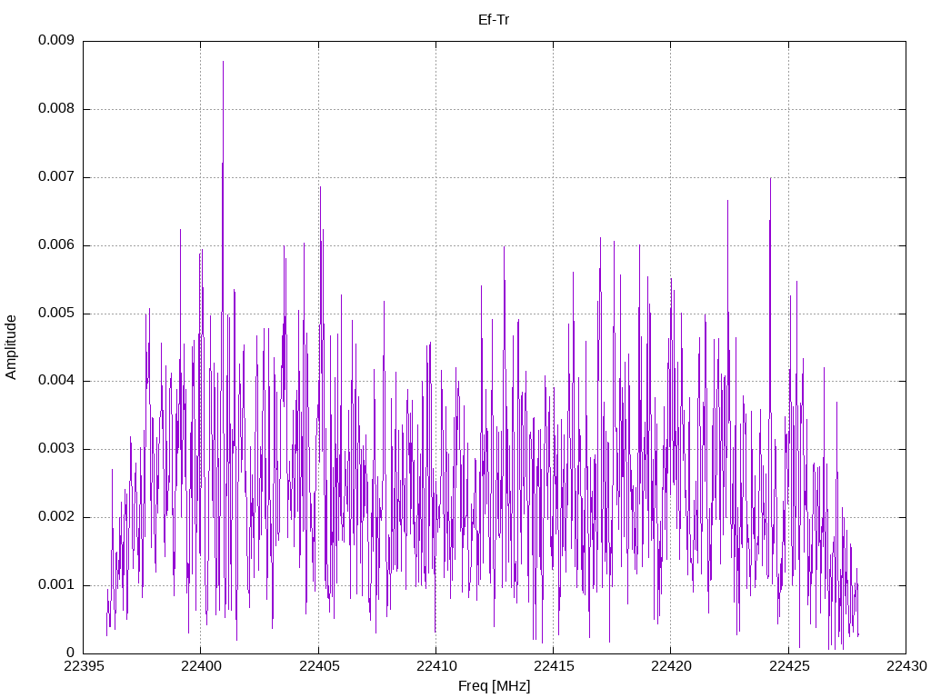Screen dimensions: 931x698
Task: Click the x-axis tick label 22395
Action: pos(83,666)
